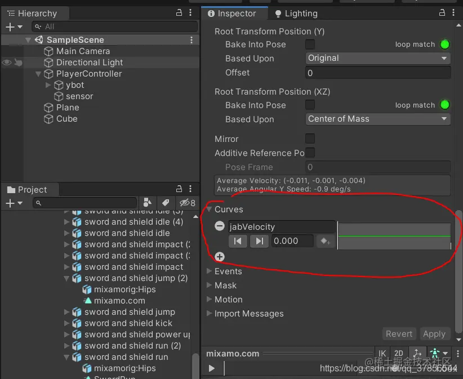Toggle Additive Reference Pose checkbox
Image resolution: width=463 pixels, height=379 pixels.
[310, 153]
